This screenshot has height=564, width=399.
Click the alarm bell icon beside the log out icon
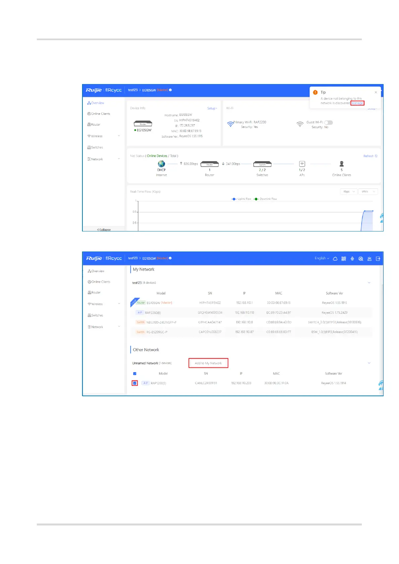coord(370,259)
